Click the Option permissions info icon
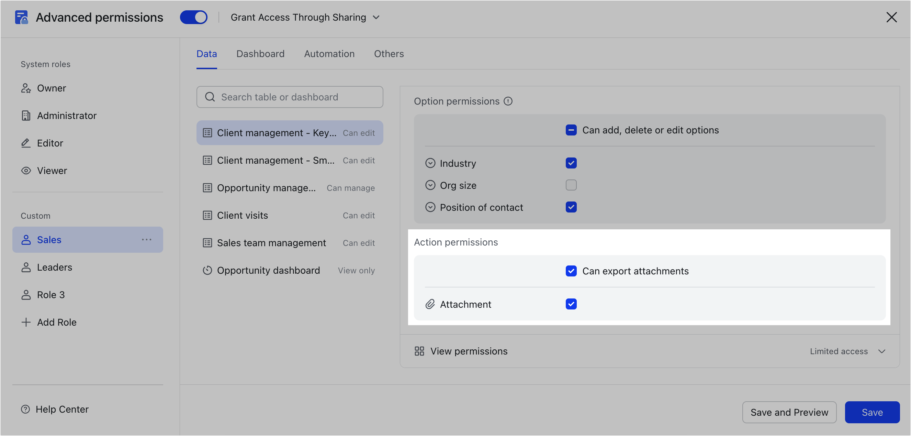 [508, 101]
